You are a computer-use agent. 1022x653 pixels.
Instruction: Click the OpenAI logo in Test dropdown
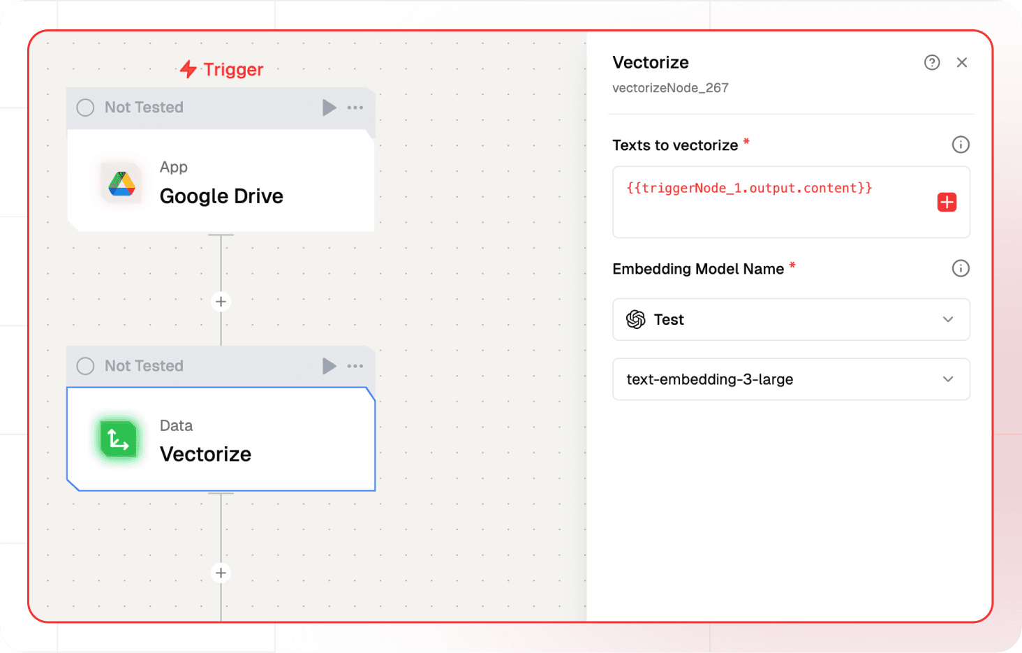(x=635, y=319)
